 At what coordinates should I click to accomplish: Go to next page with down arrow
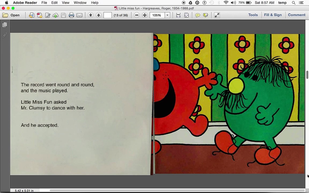(98, 15)
